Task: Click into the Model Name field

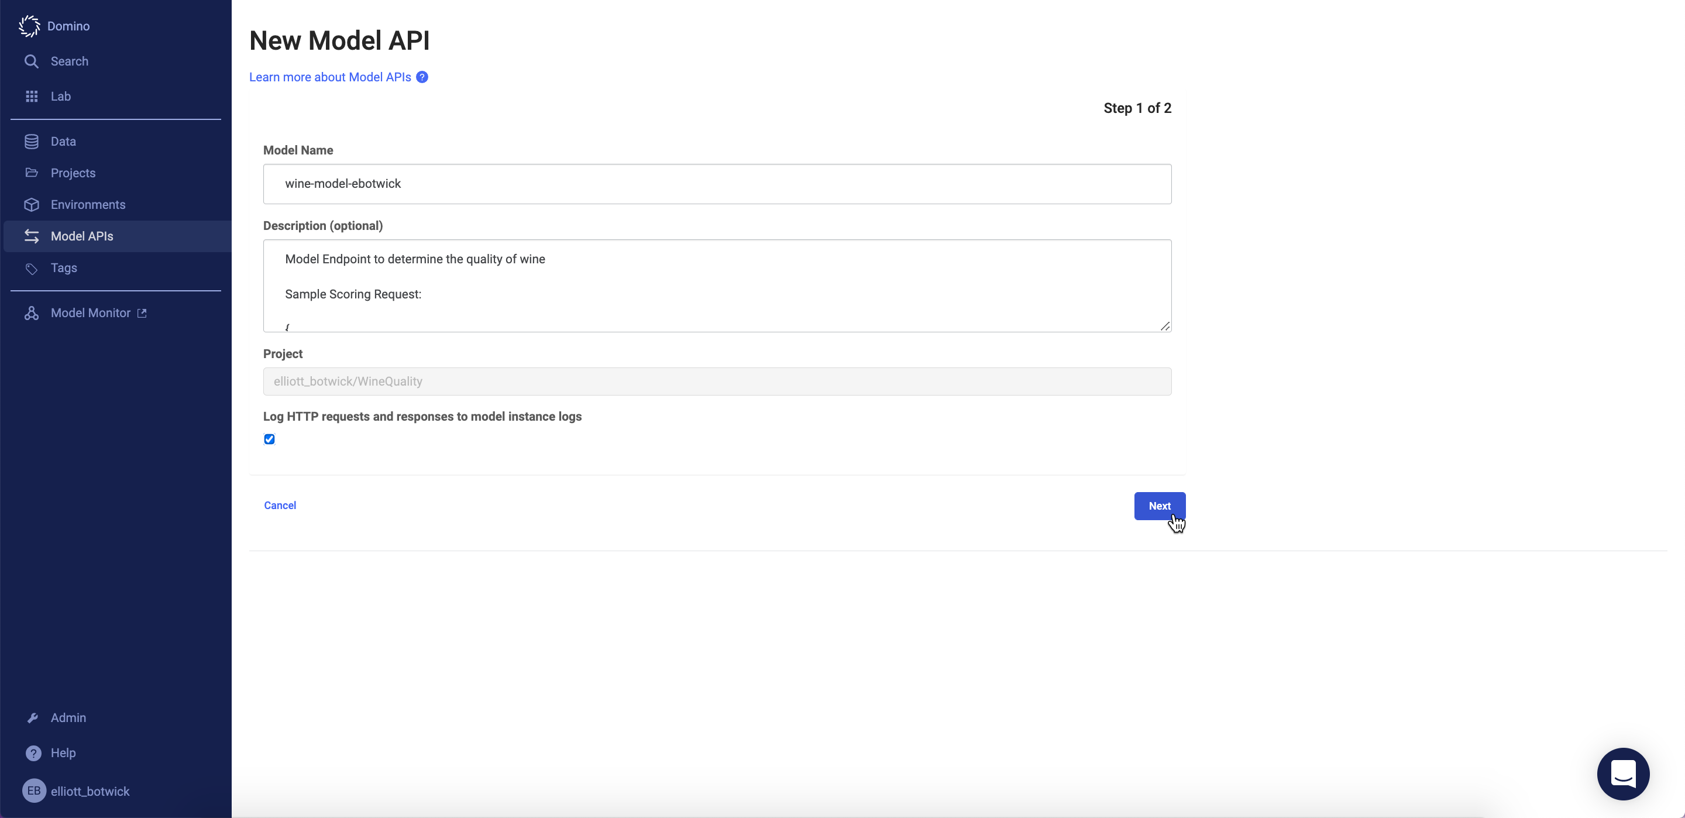Action: 717,184
